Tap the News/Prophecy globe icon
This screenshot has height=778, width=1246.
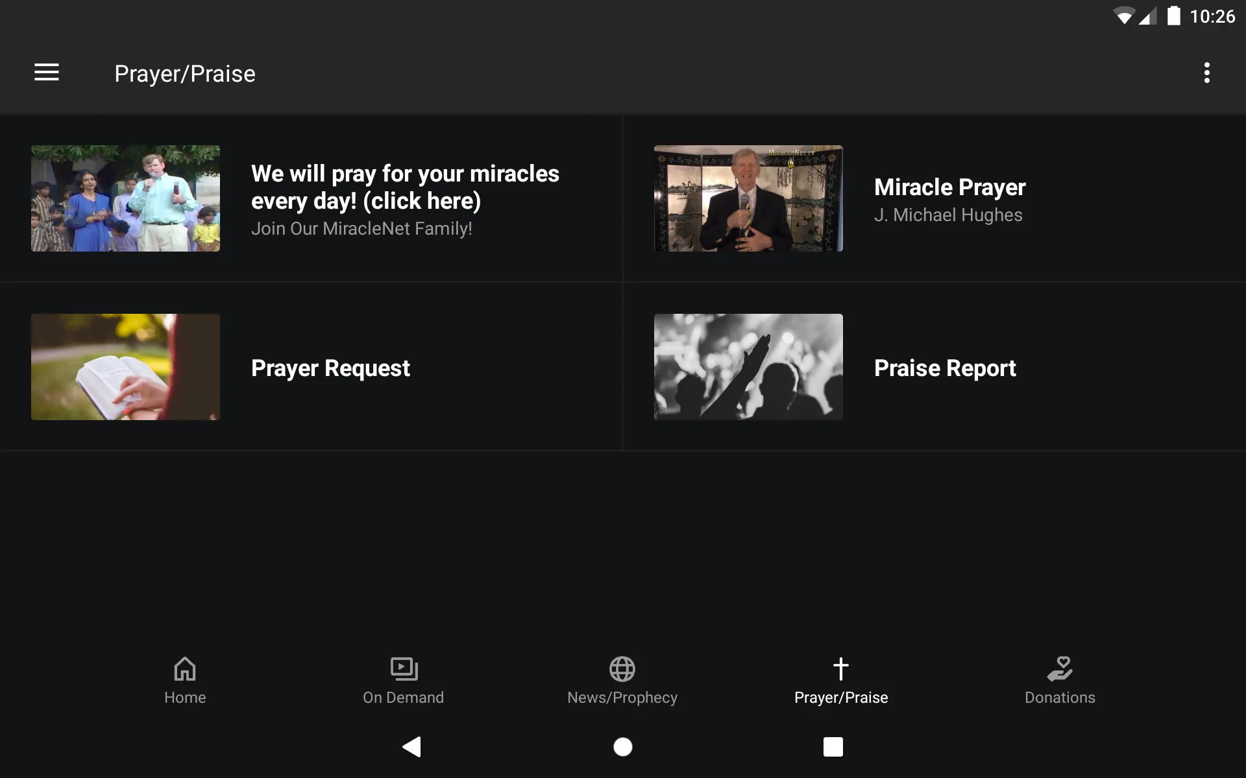click(622, 667)
